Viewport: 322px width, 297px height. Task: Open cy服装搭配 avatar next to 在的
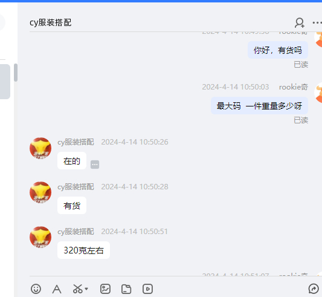[40, 148]
